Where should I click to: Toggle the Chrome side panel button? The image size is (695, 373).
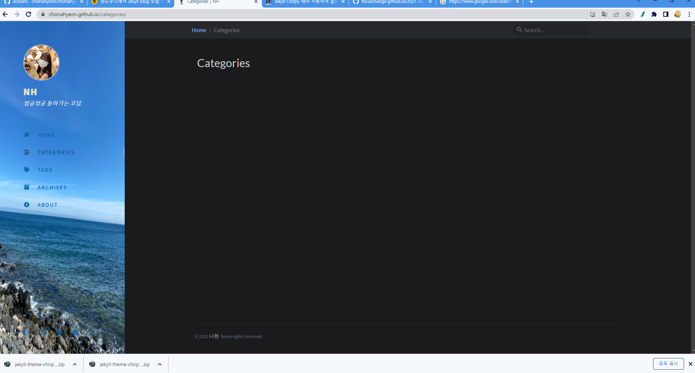pyautogui.click(x=666, y=14)
